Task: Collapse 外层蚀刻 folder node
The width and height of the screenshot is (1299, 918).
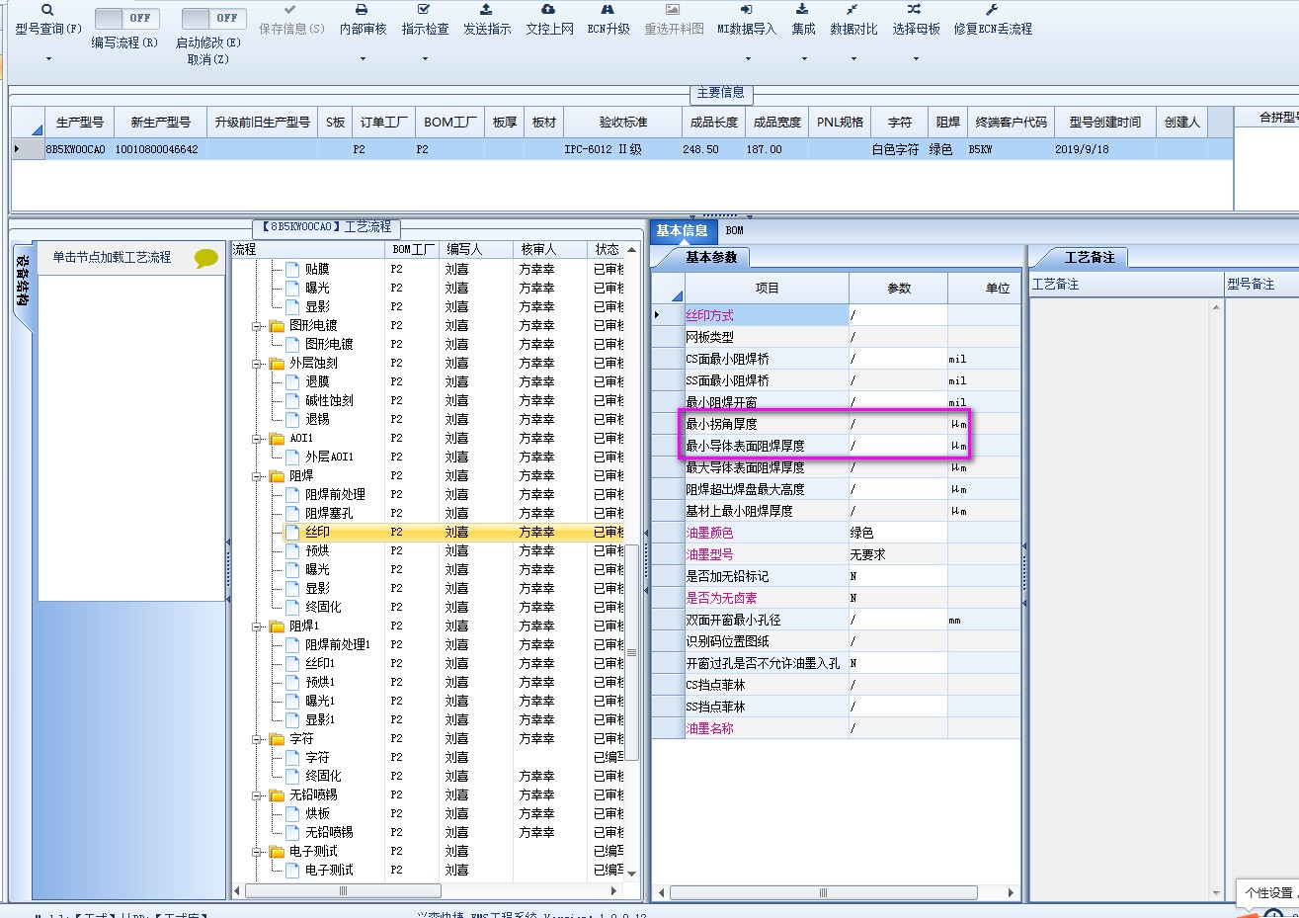Action: pyautogui.click(x=257, y=364)
